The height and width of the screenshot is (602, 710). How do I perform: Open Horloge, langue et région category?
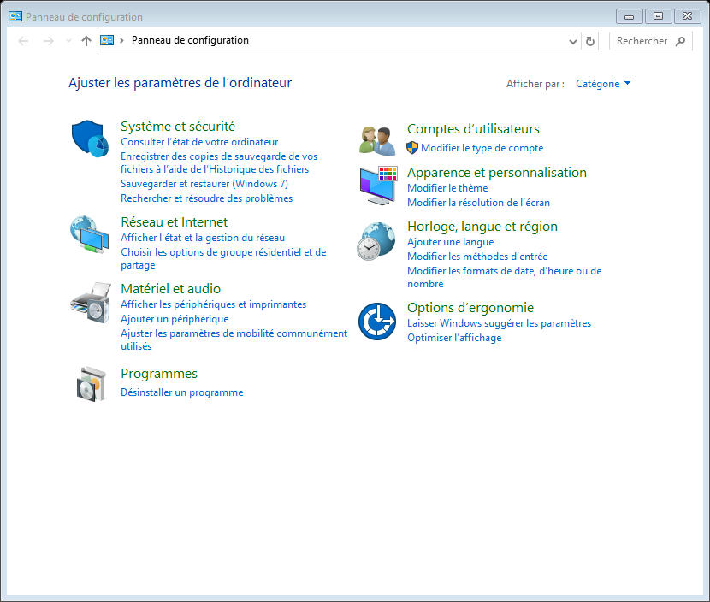point(482,227)
